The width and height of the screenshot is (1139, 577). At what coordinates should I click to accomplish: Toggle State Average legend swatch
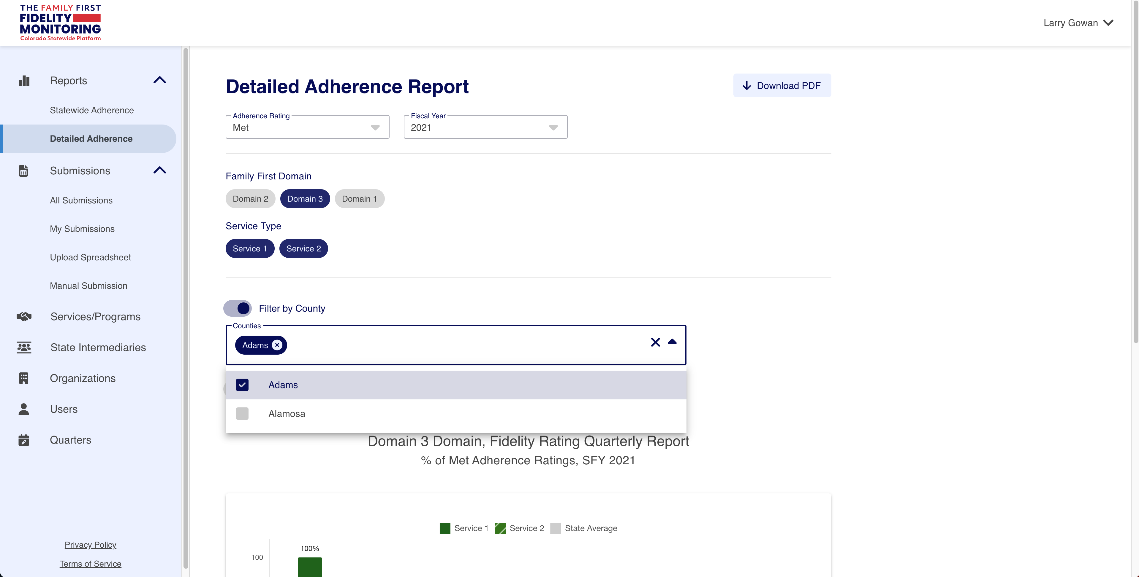tap(555, 528)
